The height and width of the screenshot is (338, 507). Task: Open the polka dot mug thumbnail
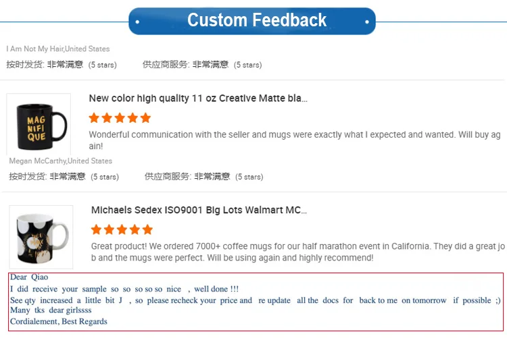coord(41,237)
